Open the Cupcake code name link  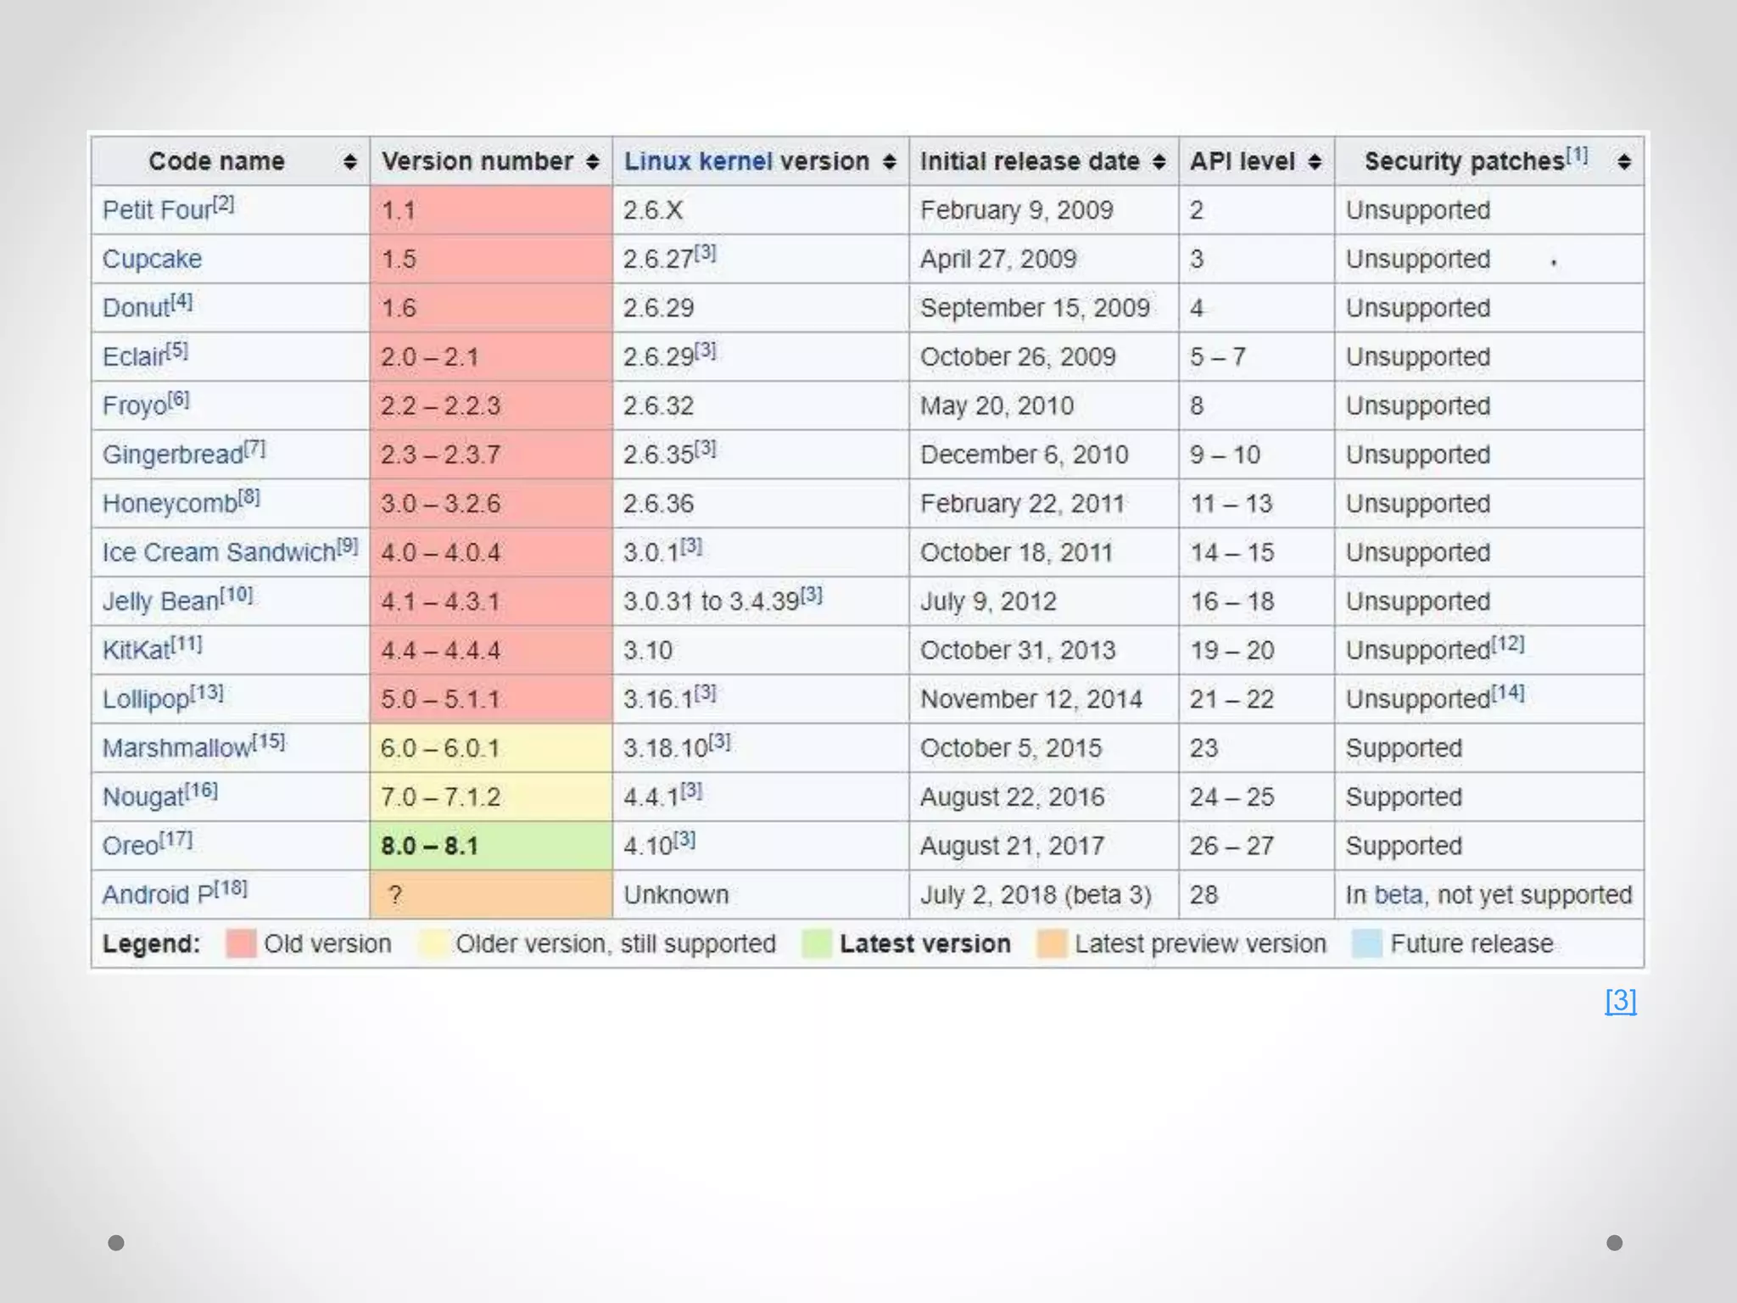[152, 259]
